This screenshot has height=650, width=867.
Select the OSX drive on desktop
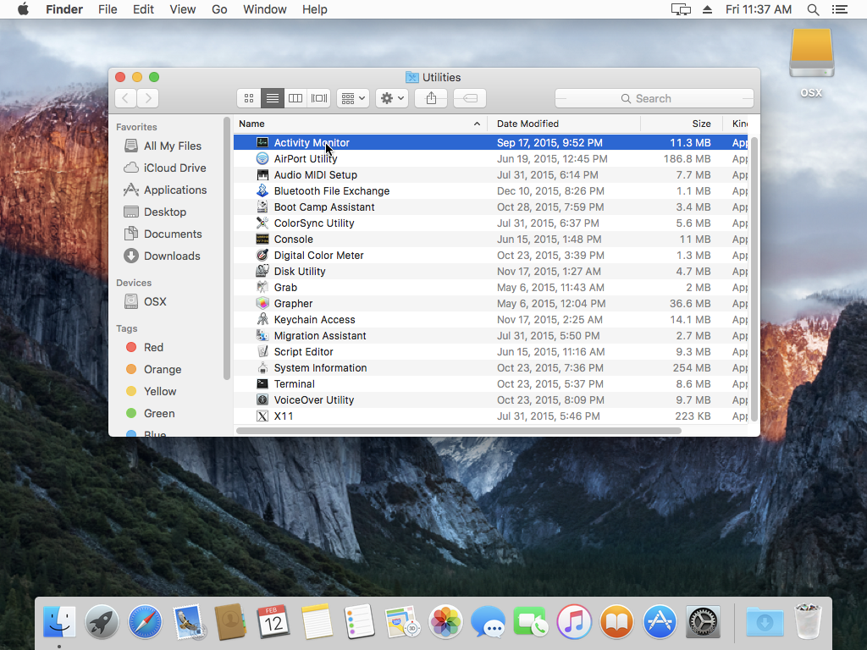(x=811, y=63)
